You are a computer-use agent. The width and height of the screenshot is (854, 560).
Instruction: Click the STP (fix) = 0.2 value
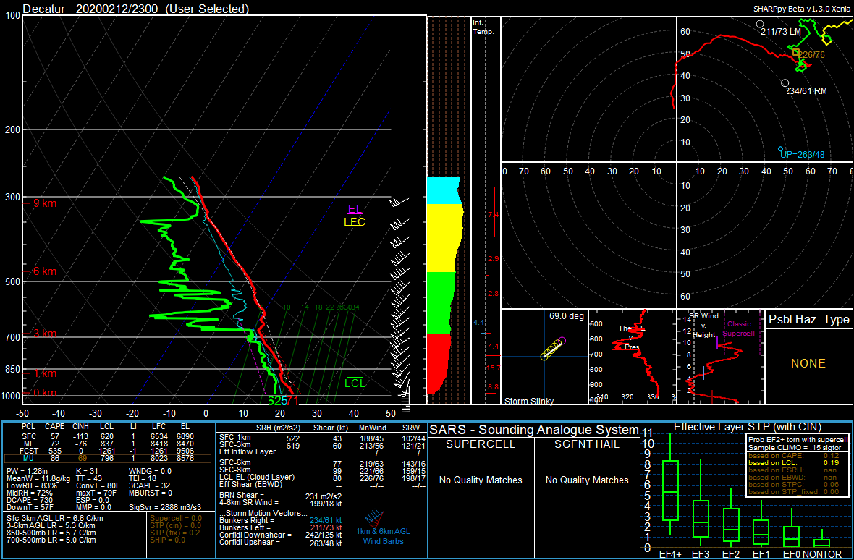[175, 533]
